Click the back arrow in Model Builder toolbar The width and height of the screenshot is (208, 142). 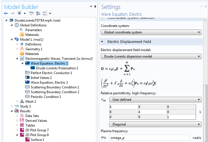[x=6, y=13]
